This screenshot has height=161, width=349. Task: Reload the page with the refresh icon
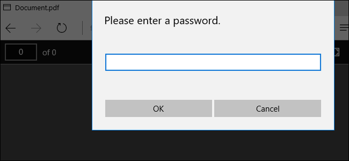pyautogui.click(x=62, y=28)
